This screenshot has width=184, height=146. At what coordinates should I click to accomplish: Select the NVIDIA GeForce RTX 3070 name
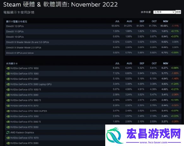(x=24, y=106)
